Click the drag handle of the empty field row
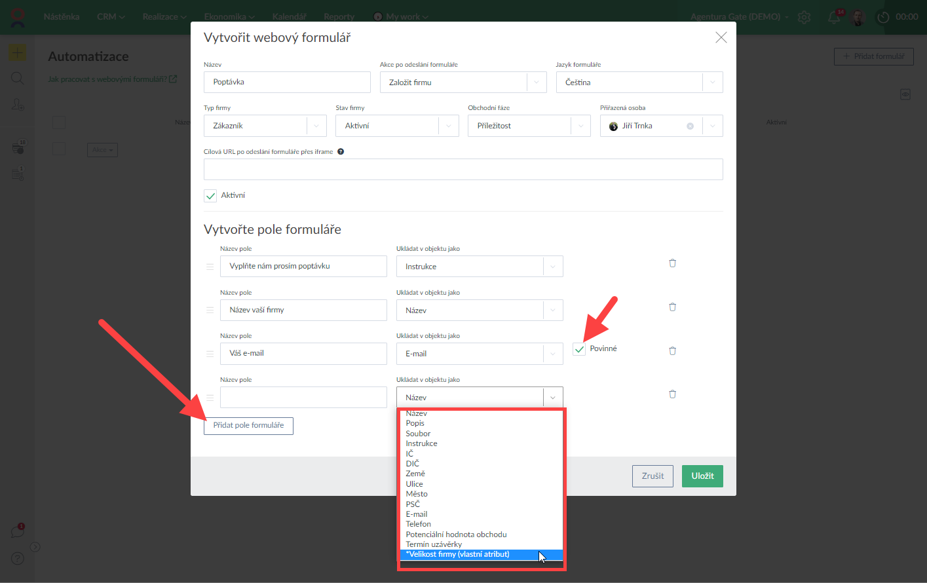Image resolution: width=927 pixels, height=583 pixels. pyautogui.click(x=210, y=398)
